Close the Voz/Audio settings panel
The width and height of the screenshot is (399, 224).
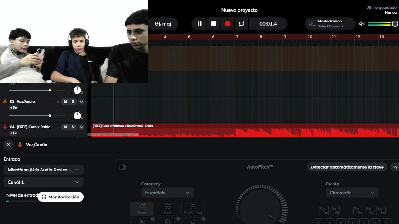[x=9, y=145]
